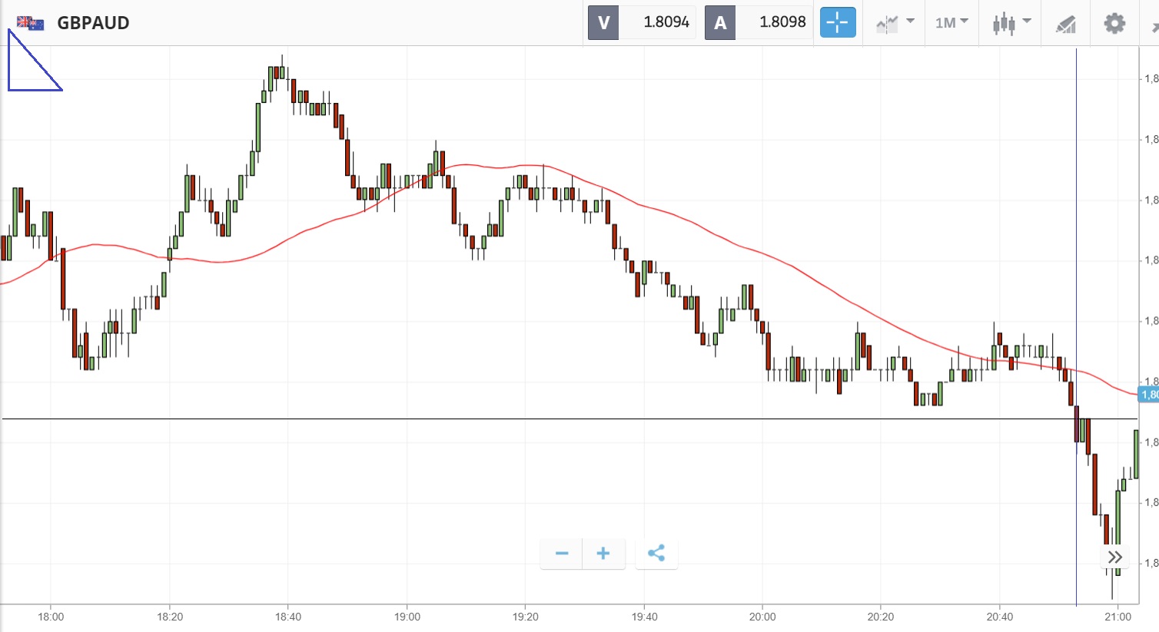This screenshot has width=1159, height=632.
Task: Select the black horizontal price line
Action: pyautogui.click(x=538, y=419)
